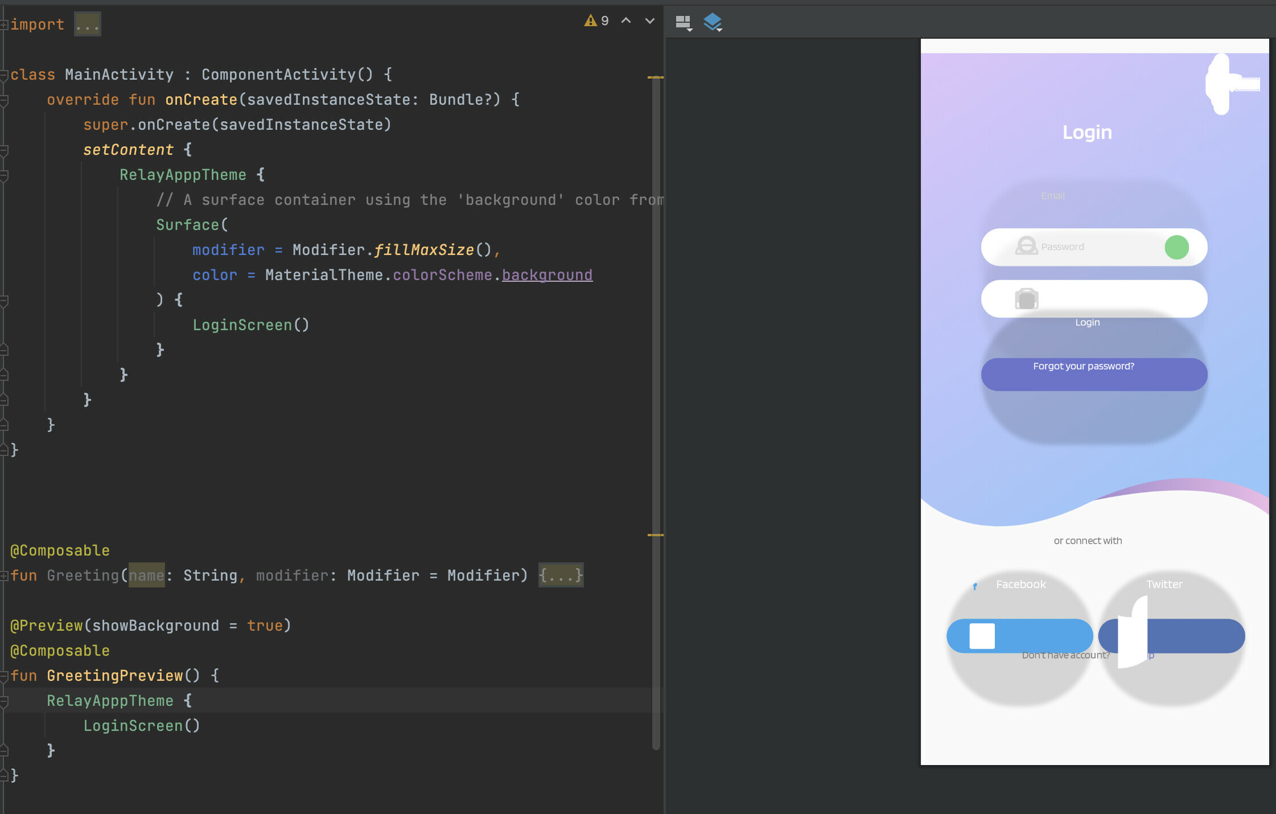Click the LoginScreen() call in GreetingPreview
This screenshot has width=1276, height=814.
[x=142, y=726]
